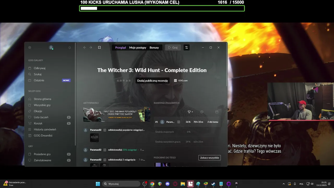This screenshot has height=188, width=334.
Task: Switch to the Przegląd tab
Action: pyautogui.click(x=121, y=48)
